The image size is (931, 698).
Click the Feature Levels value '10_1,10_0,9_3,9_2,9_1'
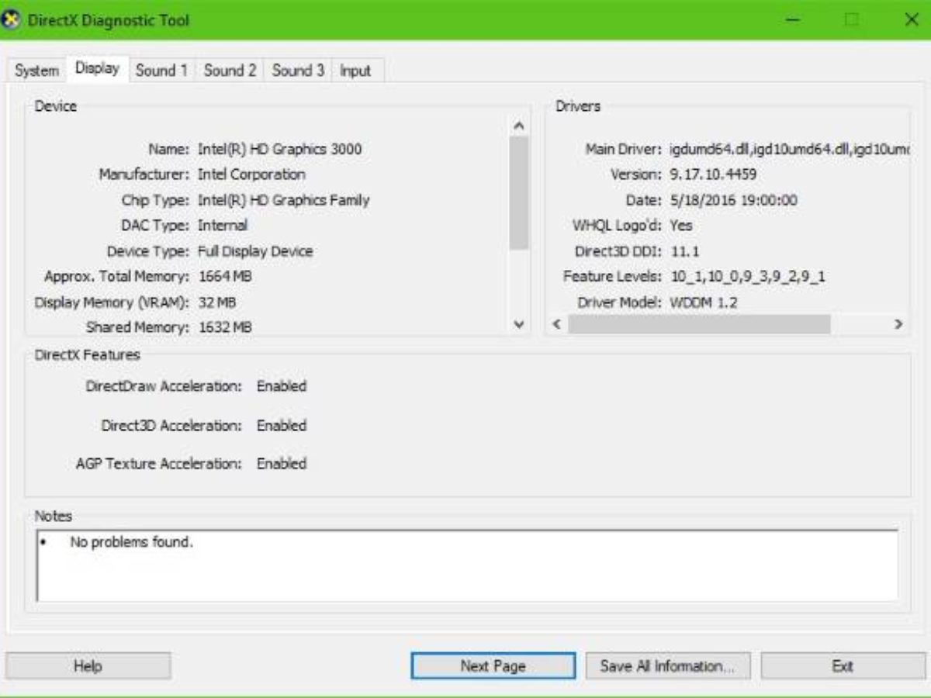click(747, 276)
